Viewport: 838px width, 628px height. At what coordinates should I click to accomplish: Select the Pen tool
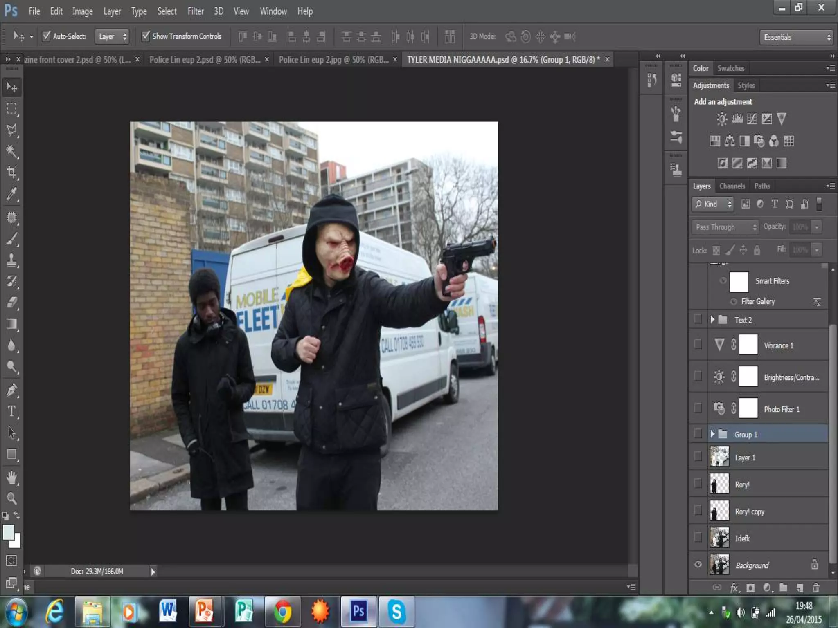pos(11,390)
